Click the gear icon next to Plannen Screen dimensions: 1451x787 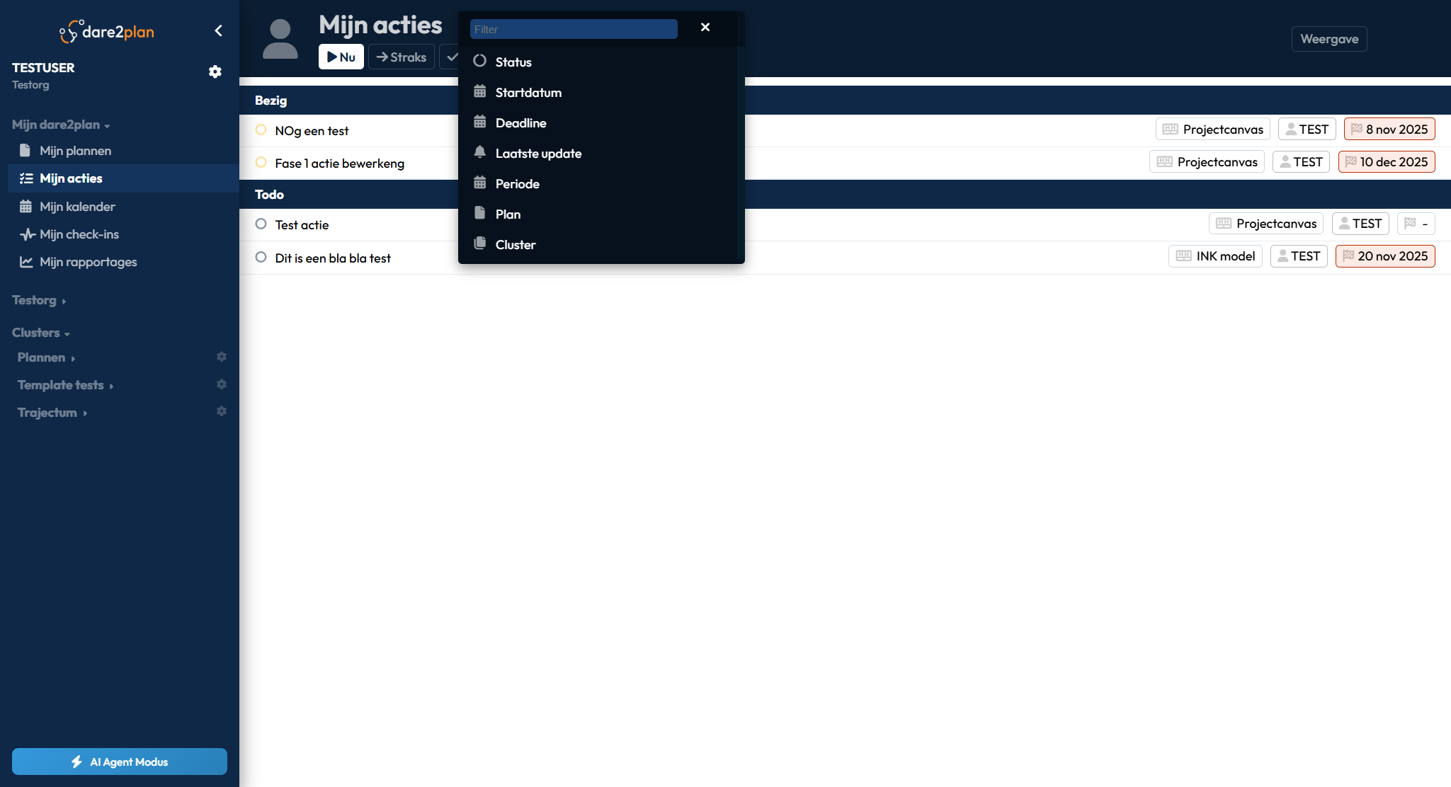click(x=222, y=357)
